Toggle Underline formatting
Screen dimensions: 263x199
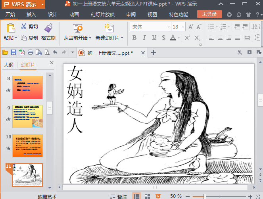(153, 38)
